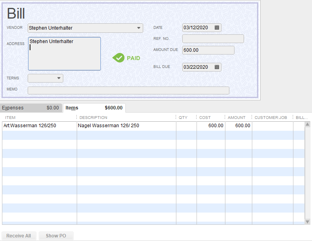Click the Nagel Wasserman description cell

pos(126,126)
